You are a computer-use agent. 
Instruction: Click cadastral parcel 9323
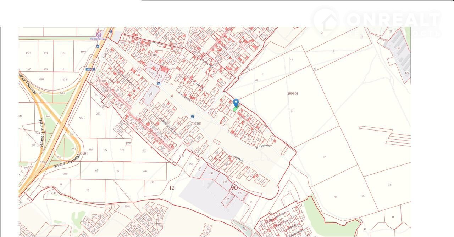82,118
